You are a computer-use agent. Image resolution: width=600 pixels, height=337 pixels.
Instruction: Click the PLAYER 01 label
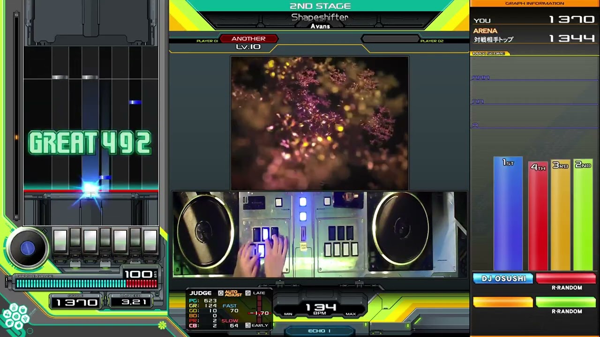point(207,41)
